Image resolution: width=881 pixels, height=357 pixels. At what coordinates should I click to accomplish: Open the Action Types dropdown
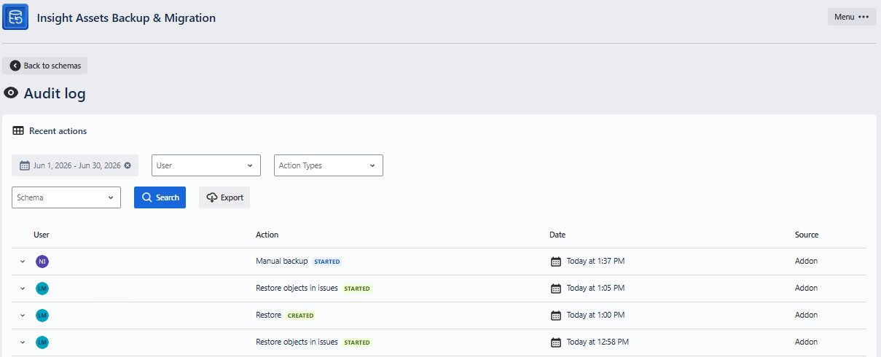pos(329,165)
